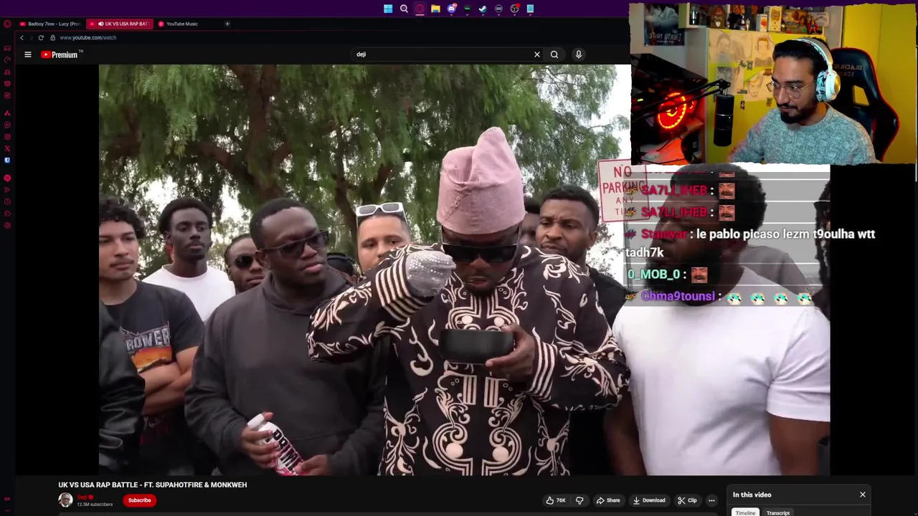Open File Explorer from the taskbar

click(x=435, y=9)
